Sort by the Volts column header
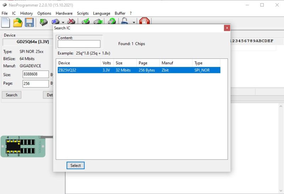 point(107,63)
